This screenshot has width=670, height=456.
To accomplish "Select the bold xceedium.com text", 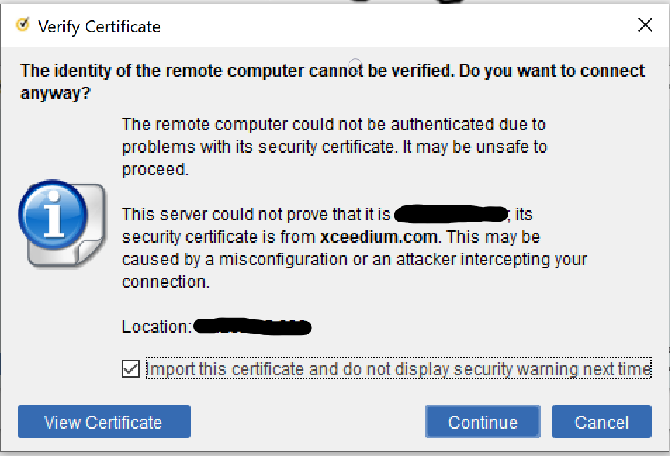I will pyautogui.click(x=379, y=236).
